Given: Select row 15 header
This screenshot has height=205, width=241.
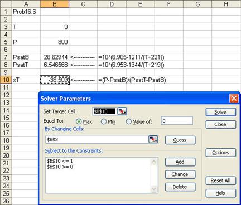Looking at the screenshot, I should pyautogui.click(x=6, y=118).
